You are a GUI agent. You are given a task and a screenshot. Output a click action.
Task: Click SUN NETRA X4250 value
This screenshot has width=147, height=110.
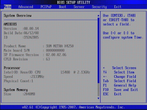60,46
